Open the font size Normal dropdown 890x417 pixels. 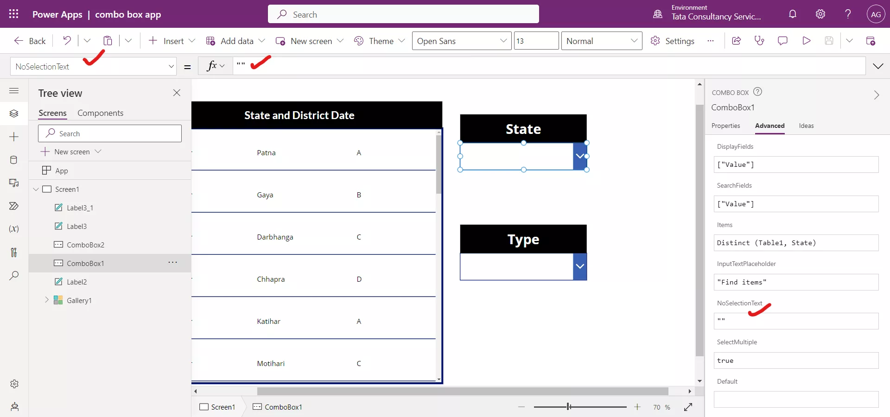coord(601,41)
